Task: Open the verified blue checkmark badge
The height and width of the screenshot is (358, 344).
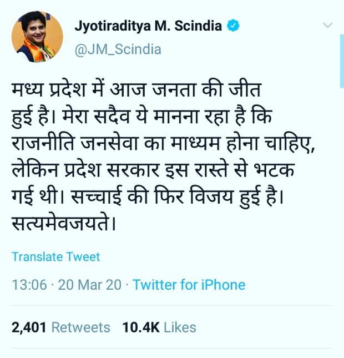Action: click(x=233, y=26)
